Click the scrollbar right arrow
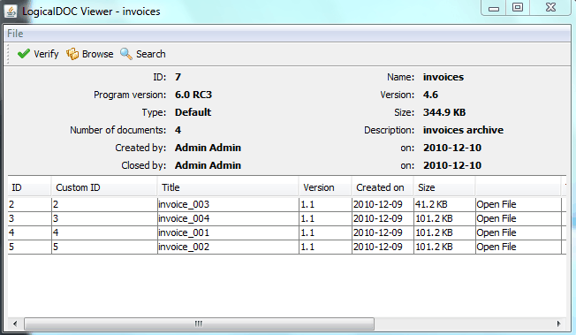Screen dimensions: 576x335 [558, 324]
